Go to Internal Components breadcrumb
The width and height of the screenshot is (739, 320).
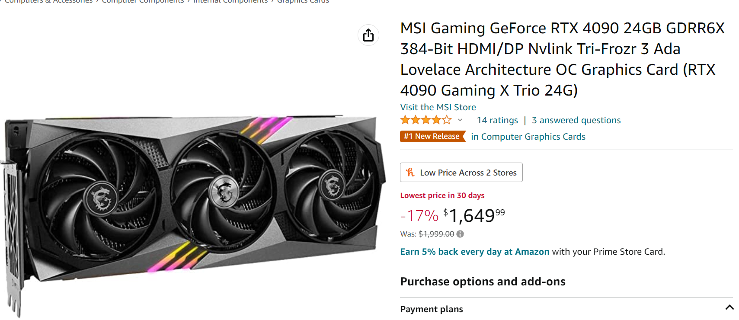click(x=230, y=2)
